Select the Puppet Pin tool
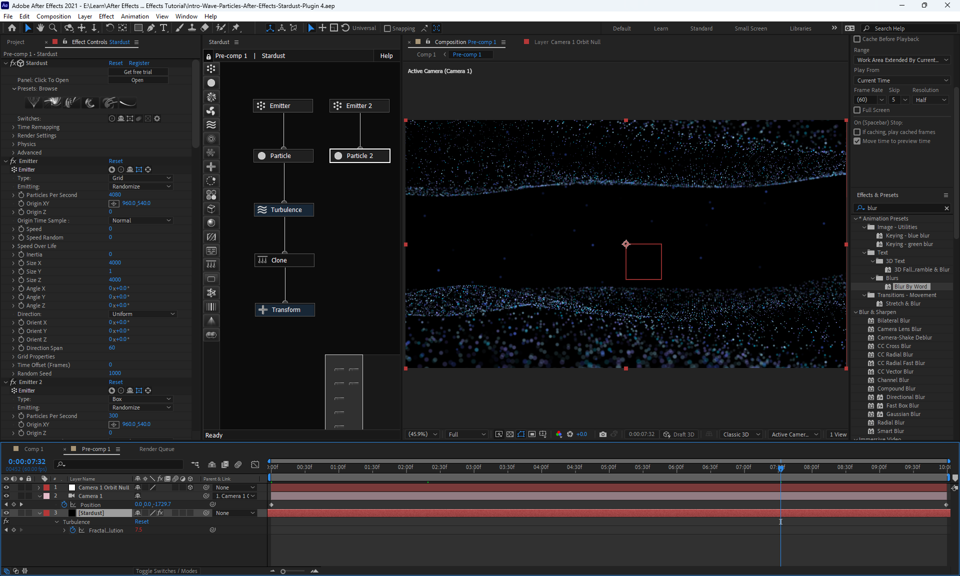960x576 pixels. [236, 28]
